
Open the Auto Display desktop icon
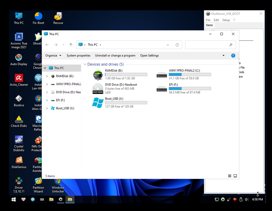(x=19, y=59)
